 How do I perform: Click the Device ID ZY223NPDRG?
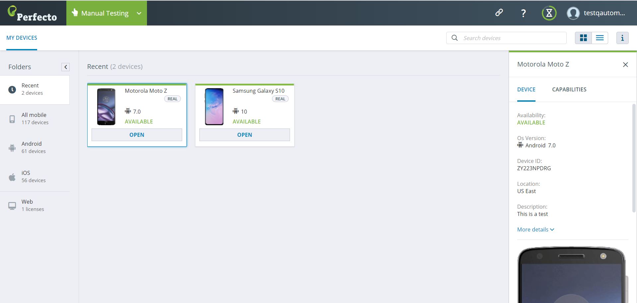534,168
